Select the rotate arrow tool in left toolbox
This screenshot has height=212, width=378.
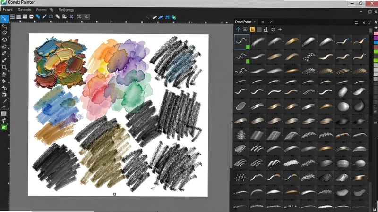[x=4, y=40]
